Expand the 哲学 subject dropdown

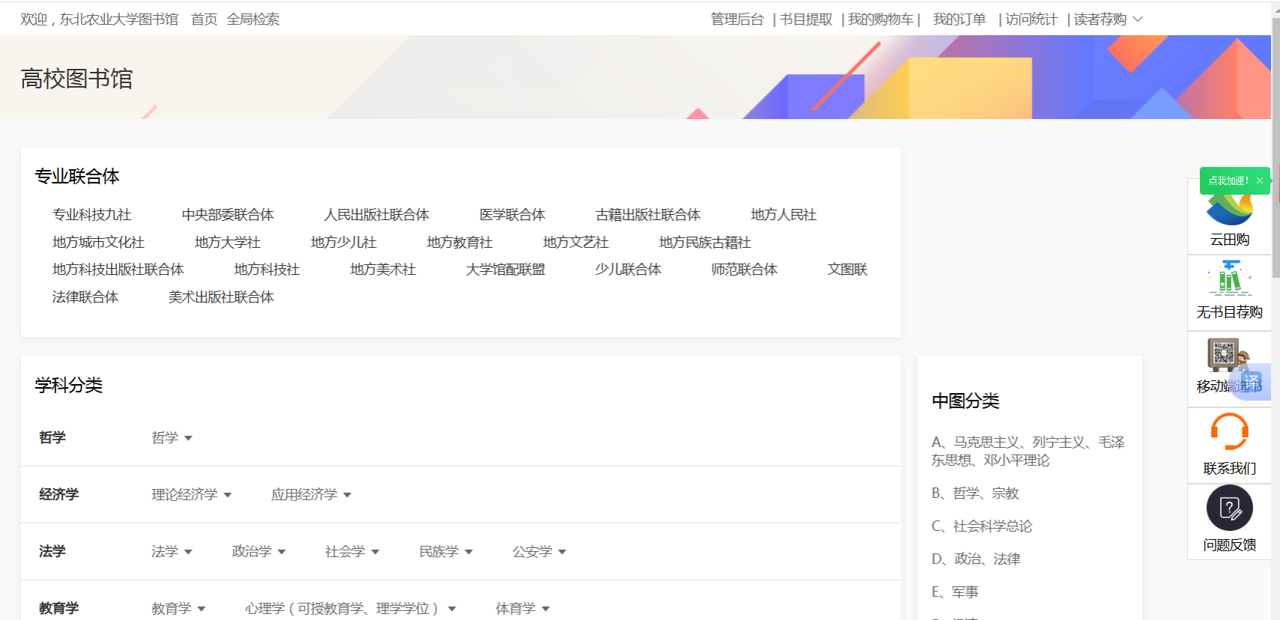point(172,438)
